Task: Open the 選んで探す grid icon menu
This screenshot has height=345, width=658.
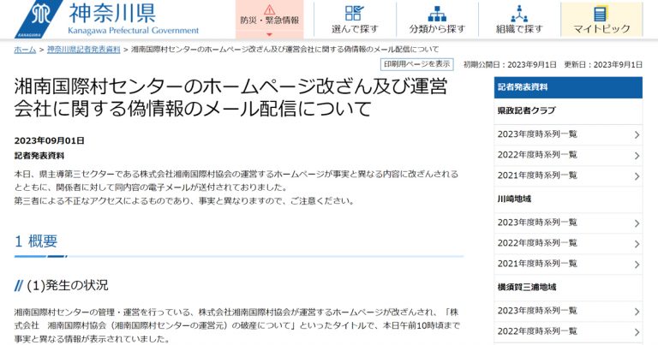Action: tap(354, 19)
